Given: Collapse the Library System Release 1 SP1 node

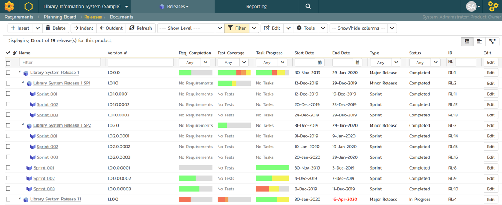Looking at the screenshot, I should pos(23,83).
